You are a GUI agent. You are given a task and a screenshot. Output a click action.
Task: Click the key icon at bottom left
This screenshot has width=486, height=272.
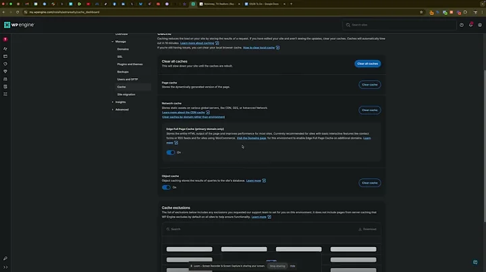pyautogui.click(x=5, y=259)
